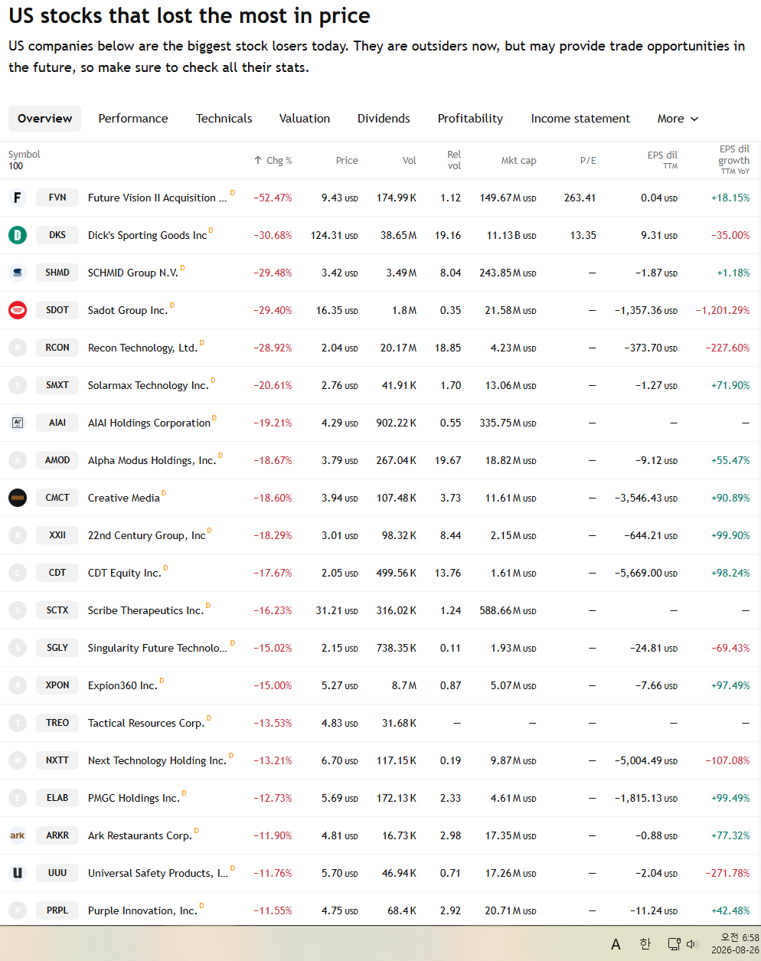Open the Purple Innovation, Inc. link

click(x=142, y=910)
